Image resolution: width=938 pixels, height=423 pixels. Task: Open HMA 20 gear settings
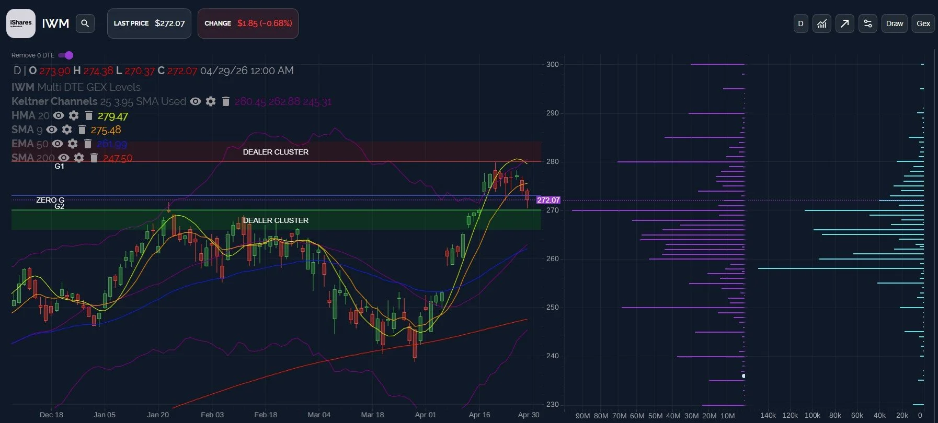pos(74,115)
